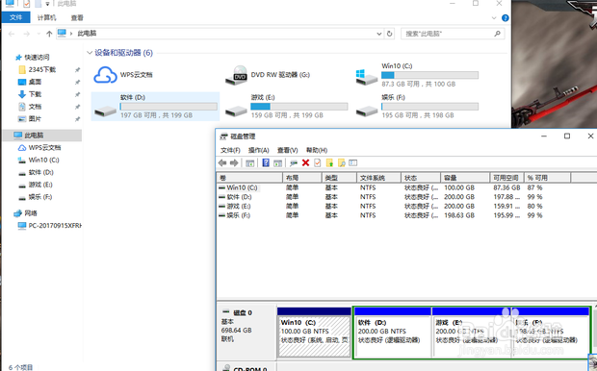
Task: Select 网络 in navigation pane
Action: point(31,213)
